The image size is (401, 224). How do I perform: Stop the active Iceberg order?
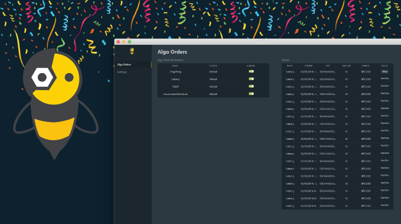[x=384, y=71]
